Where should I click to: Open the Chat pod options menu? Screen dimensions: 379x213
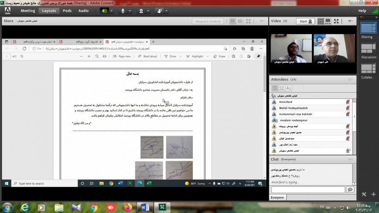click(351, 159)
